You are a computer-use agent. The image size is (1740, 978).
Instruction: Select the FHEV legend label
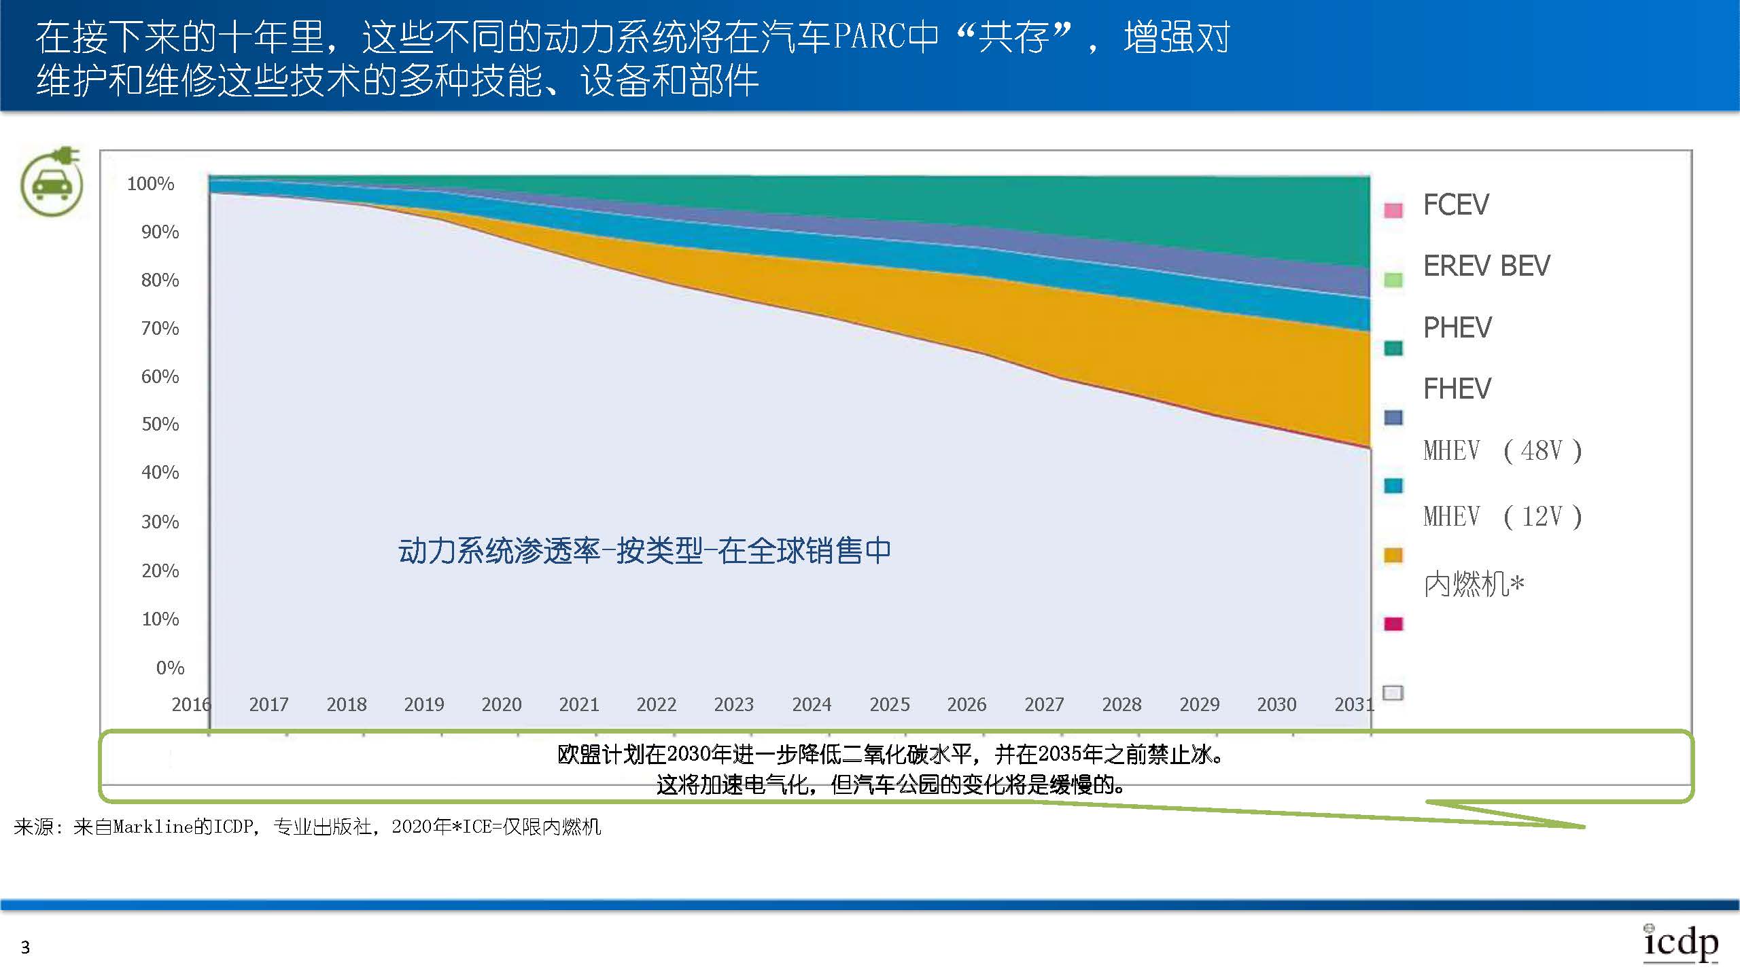click(1457, 389)
